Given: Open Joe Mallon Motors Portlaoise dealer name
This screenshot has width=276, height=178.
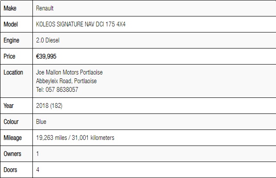Looking at the screenshot, I should [69, 72].
